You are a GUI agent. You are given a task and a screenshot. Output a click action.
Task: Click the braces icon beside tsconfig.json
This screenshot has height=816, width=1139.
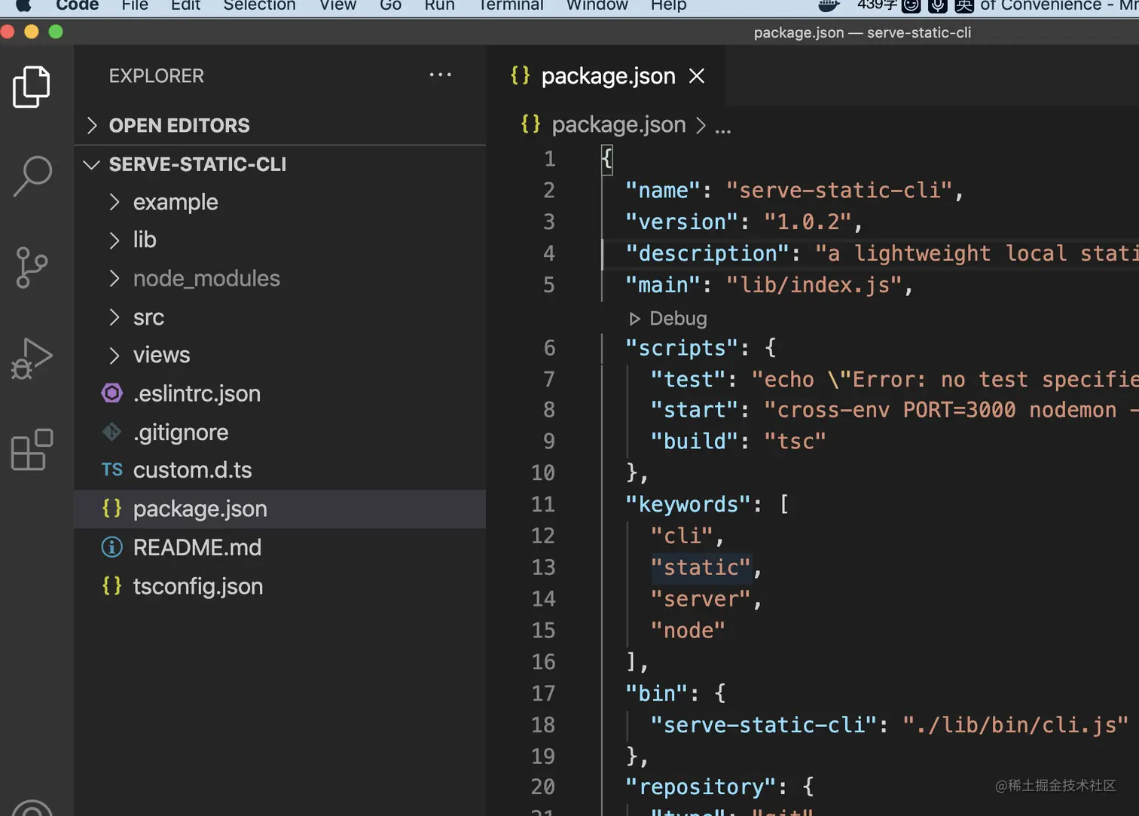click(x=112, y=585)
